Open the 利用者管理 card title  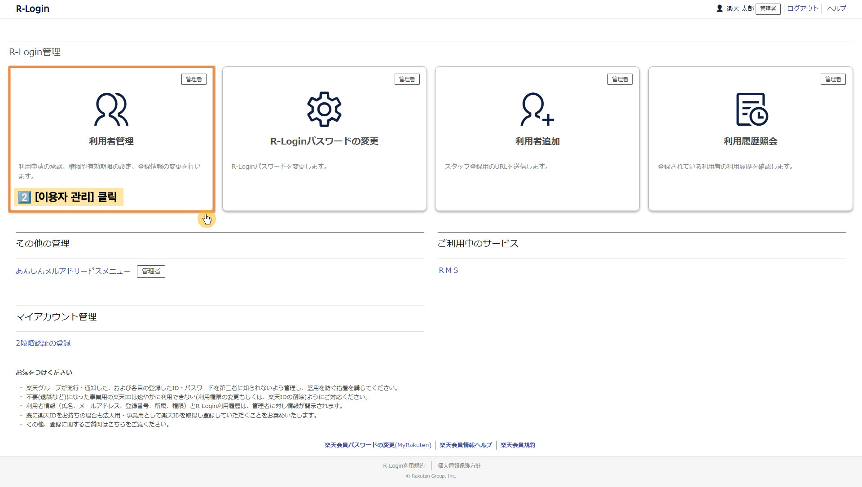tap(111, 141)
